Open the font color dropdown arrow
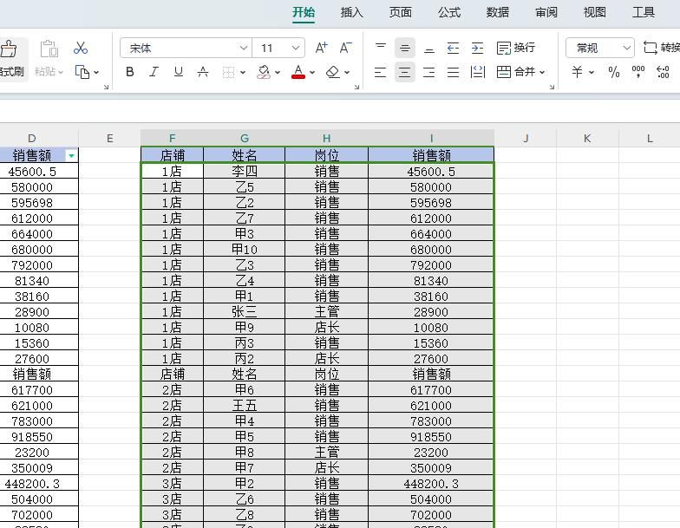 (x=312, y=73)
